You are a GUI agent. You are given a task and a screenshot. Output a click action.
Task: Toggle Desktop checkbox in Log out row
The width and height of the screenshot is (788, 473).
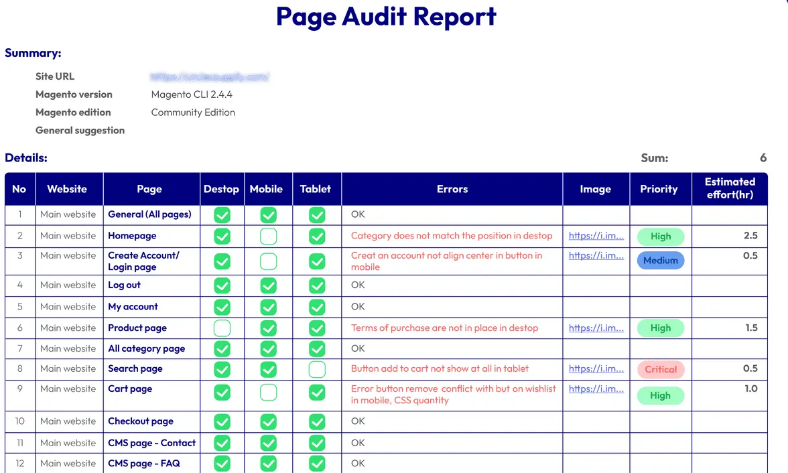[222, 285]
